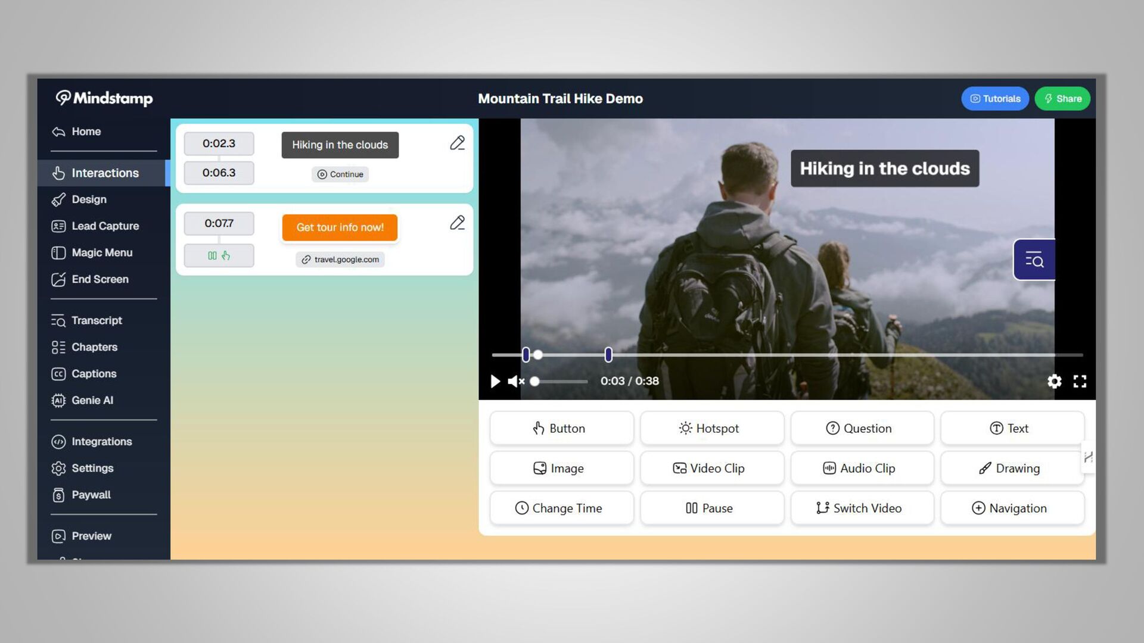Viewport: 1144px width, 643px height.
Task: Open the transcript search panel on the video
Action: click(1034, 260)
